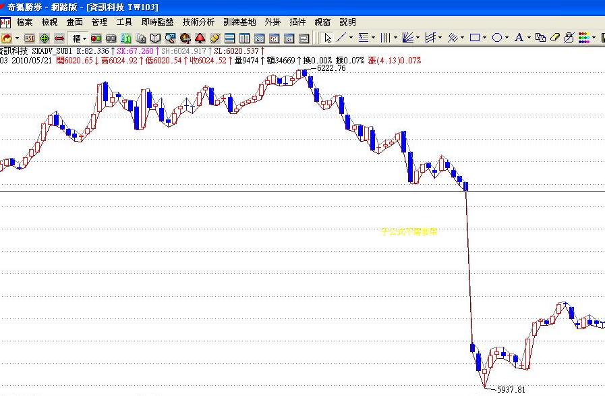The width and height of the screenshot is (605, 396).
Task: Click the green four-way arrow icon
Action: click(45, 38)
